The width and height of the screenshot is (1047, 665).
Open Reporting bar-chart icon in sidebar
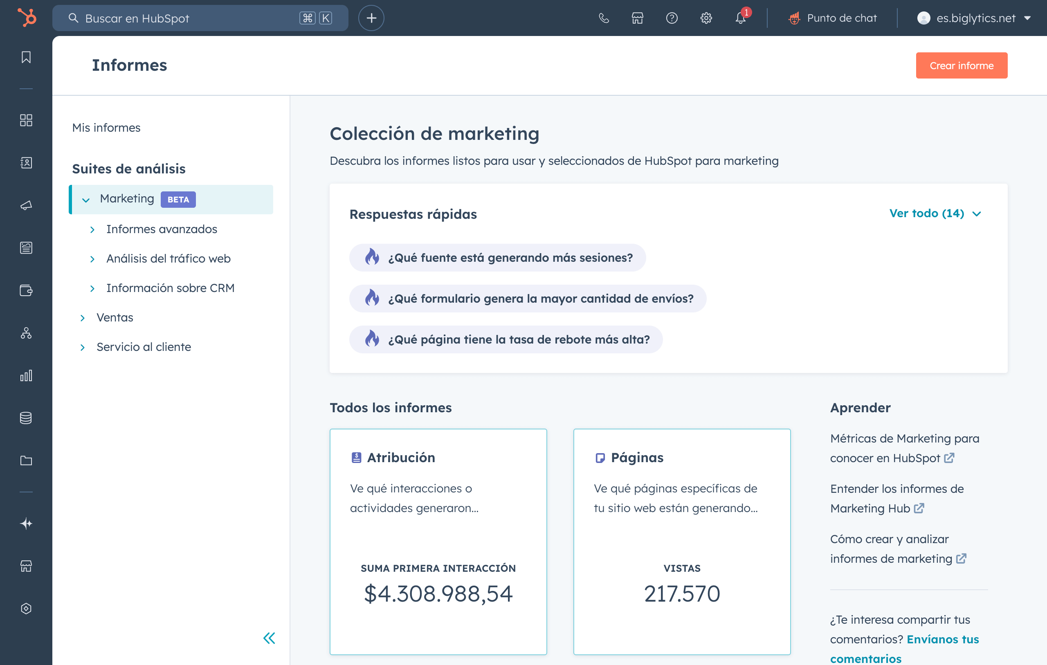[26, 375]
